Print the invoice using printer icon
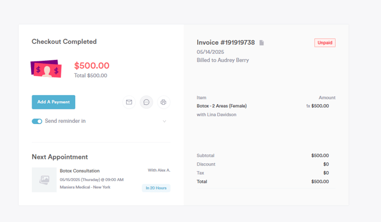The height and width of the screenshot is (222, 381). pyautogui.click(x=163, y=102)
